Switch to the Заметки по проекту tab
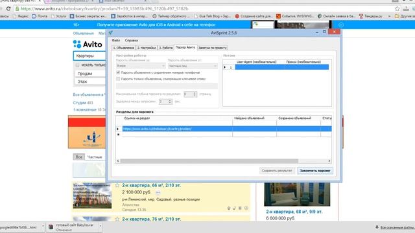The width and height of the screenshot is (415, 233). (213, 48)
